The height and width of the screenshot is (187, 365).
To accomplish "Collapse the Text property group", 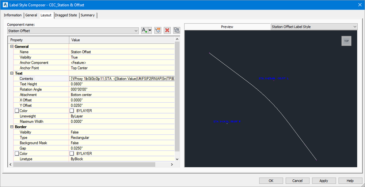I will click(x=12, y=73).
